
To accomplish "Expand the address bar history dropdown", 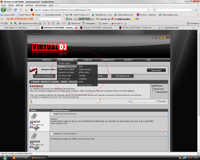I will [152, 10].
